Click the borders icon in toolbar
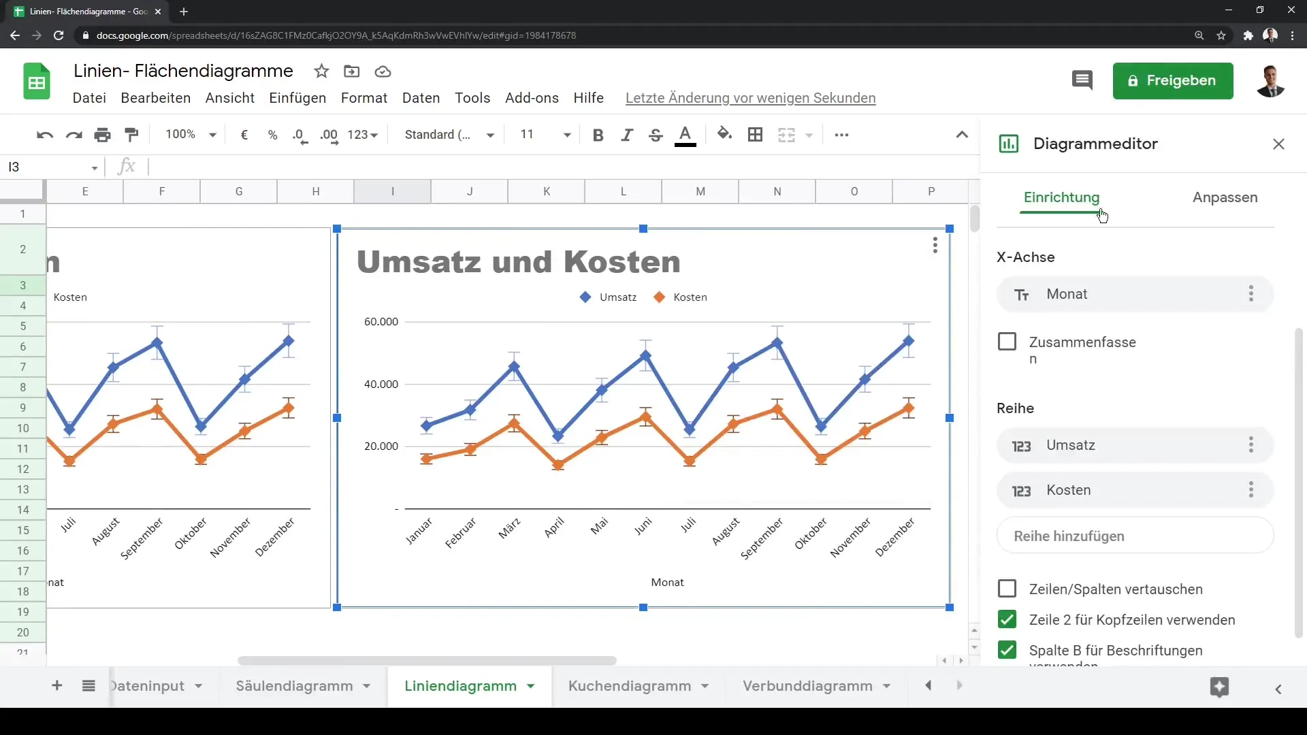The height and width of the screenshot is (735, 1307). pos(755,133)
